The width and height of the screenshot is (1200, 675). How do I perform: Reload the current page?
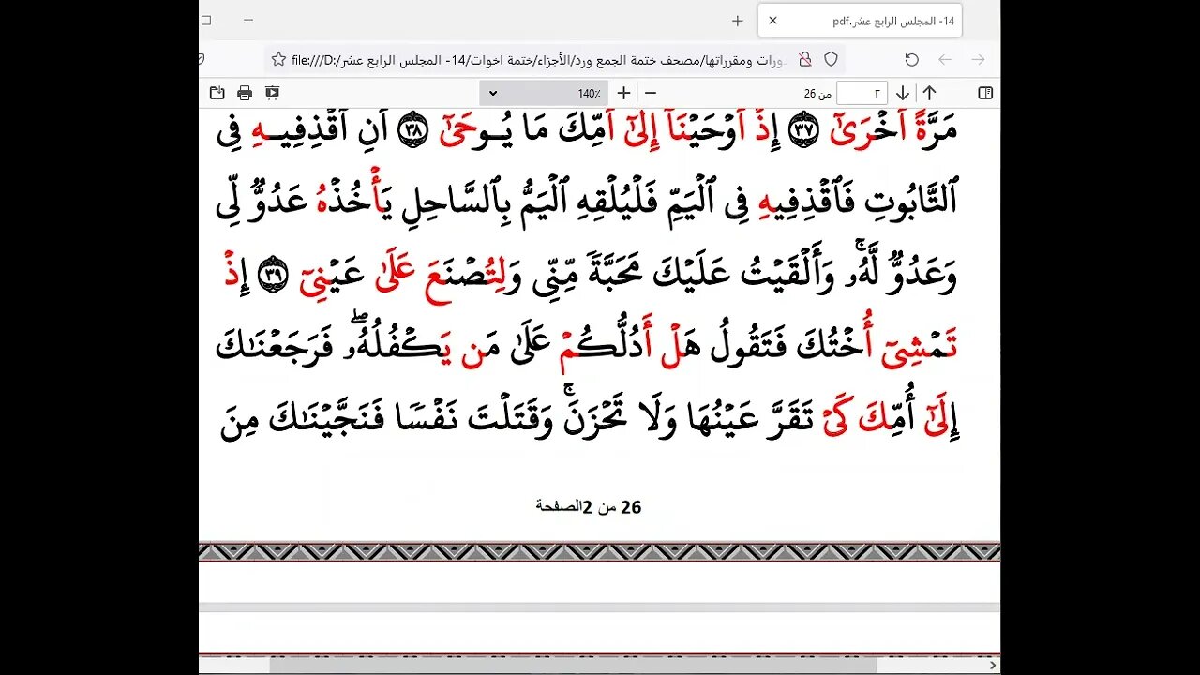tap(911, 60)
